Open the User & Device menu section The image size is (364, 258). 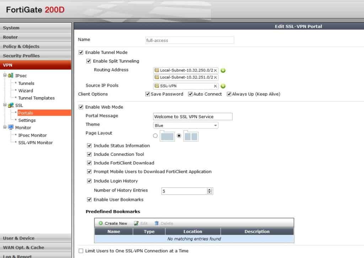pyautogui.click(x=36, y=238)
